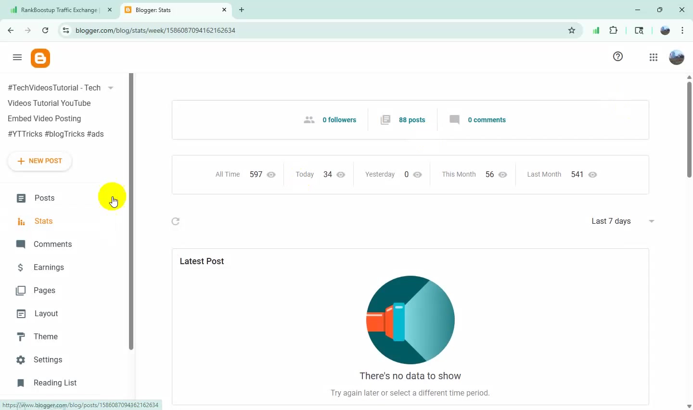693x410 pixels.
Task: Open the Google apps grid
Action: click(654, 58)
